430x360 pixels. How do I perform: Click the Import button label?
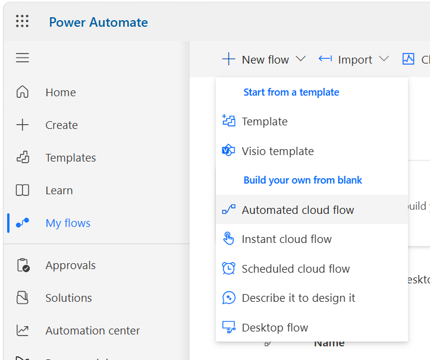pos(355,59)
